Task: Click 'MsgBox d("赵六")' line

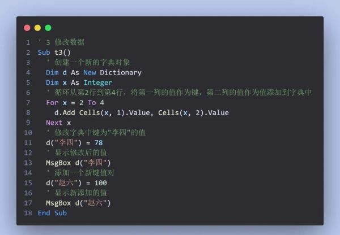Action: [x=78, y=203]
